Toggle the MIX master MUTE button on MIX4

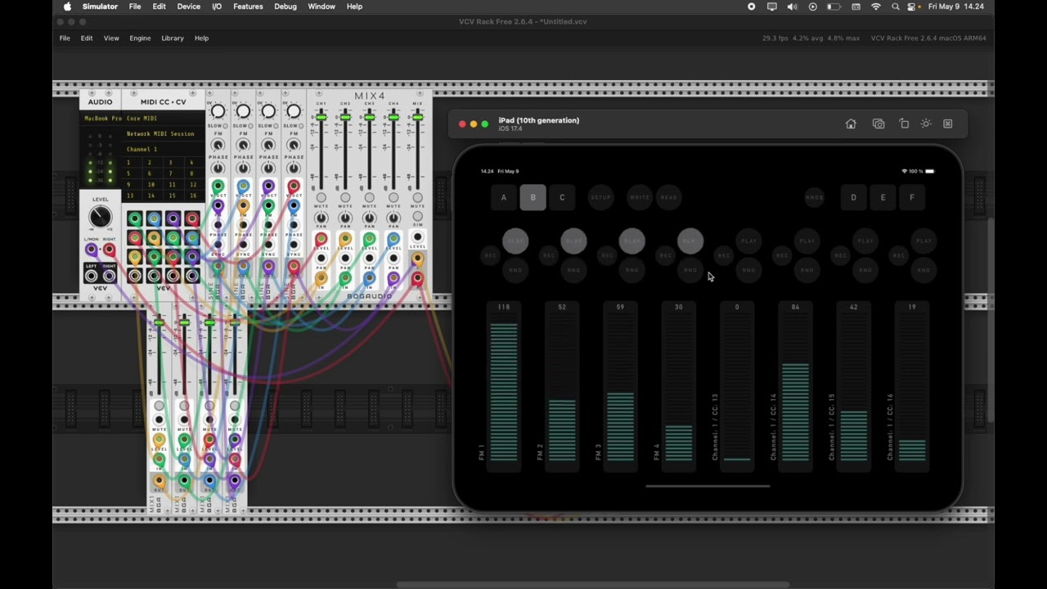418,198
